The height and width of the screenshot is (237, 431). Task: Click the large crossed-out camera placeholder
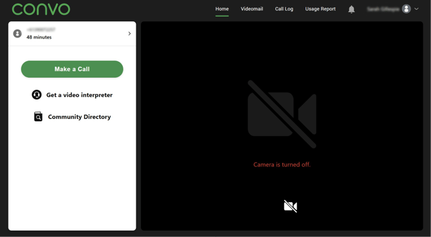[x=282, y=114]
